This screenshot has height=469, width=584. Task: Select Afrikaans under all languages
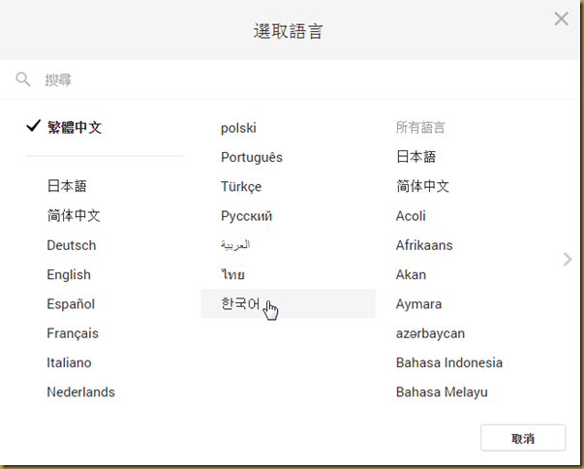coord(424,245)
